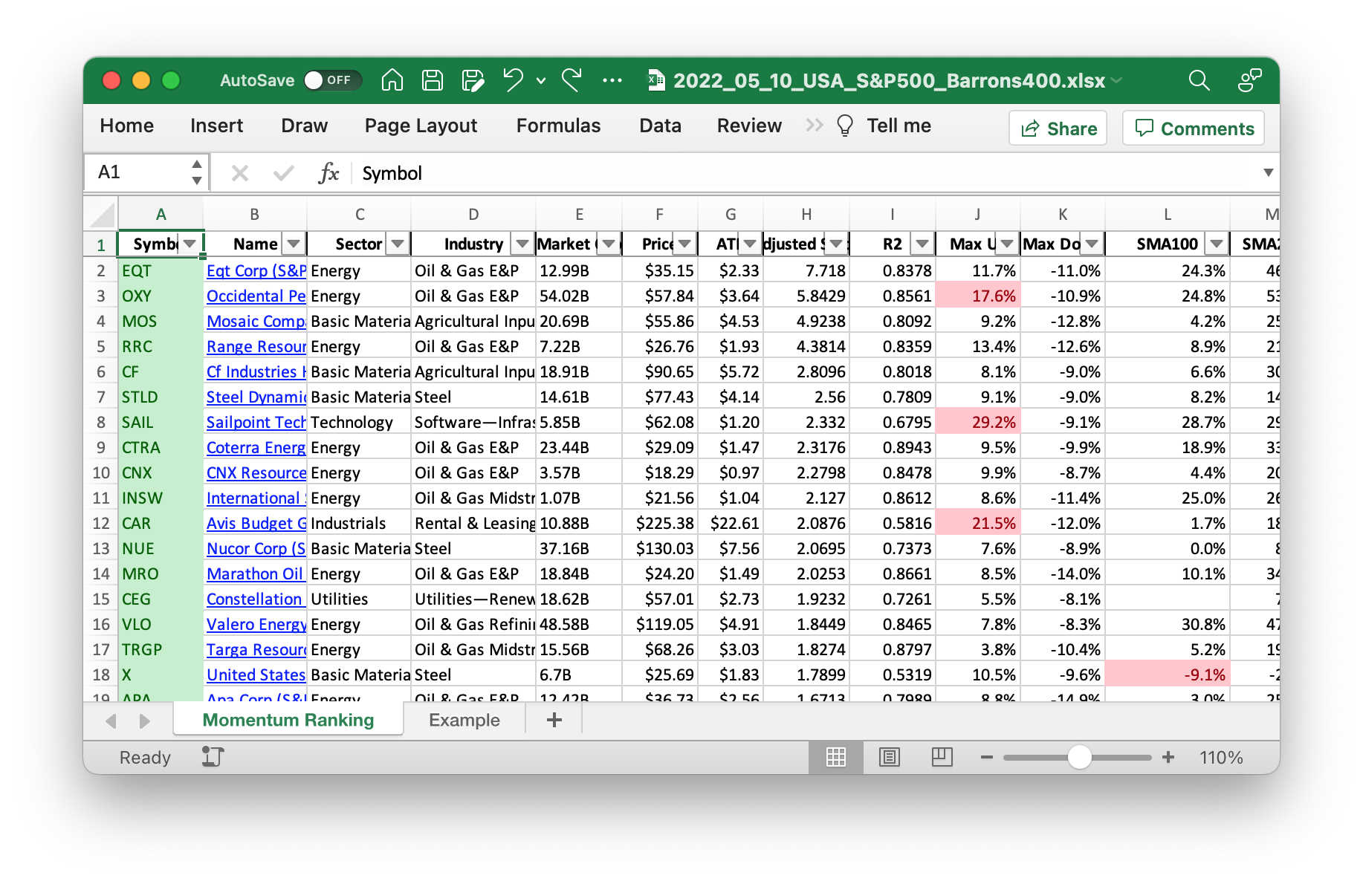
Task: Open the Industry column filter dropdown
Action: pos(522,244)
